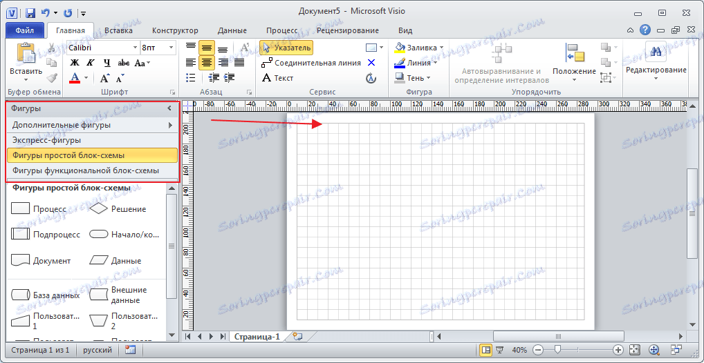This screenshot has height=363, width=704.
Task: Choose the Соединительная линия connector tool
Action: point(311,63)
